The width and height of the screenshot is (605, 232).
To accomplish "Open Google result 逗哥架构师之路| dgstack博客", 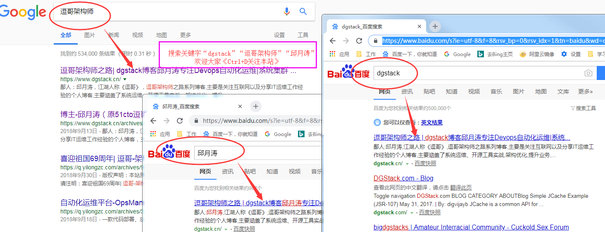I will click(178, 70).
